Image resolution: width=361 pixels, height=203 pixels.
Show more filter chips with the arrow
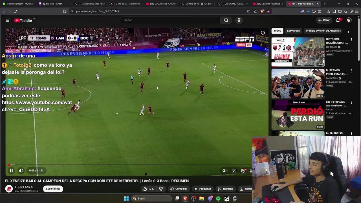(348, 32)
